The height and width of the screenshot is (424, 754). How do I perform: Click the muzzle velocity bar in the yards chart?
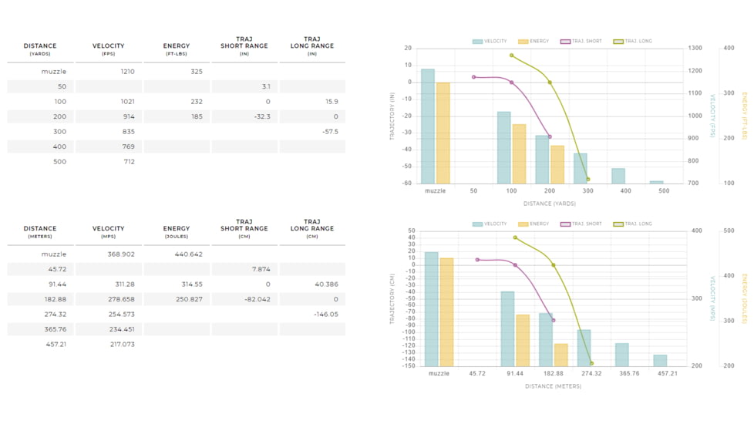[x=428, y=126]
